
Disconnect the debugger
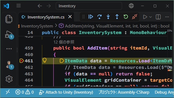[x=135, y=17]
